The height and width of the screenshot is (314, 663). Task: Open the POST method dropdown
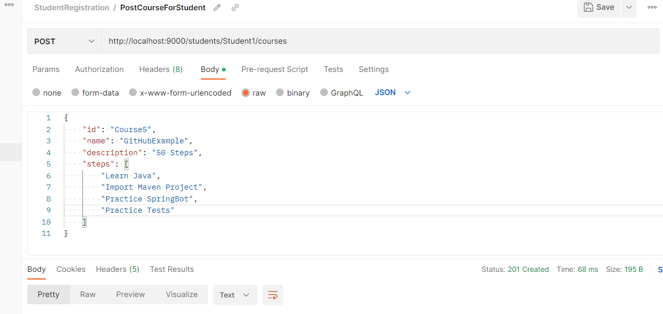[x=64, y=41]
